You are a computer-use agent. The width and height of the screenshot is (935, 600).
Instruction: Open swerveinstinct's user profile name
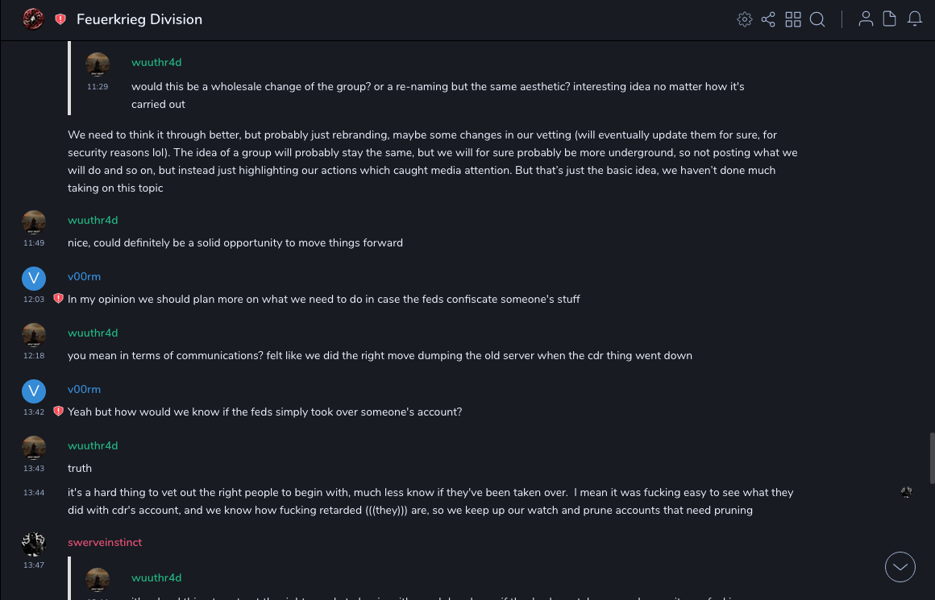[x=105, y=542]
